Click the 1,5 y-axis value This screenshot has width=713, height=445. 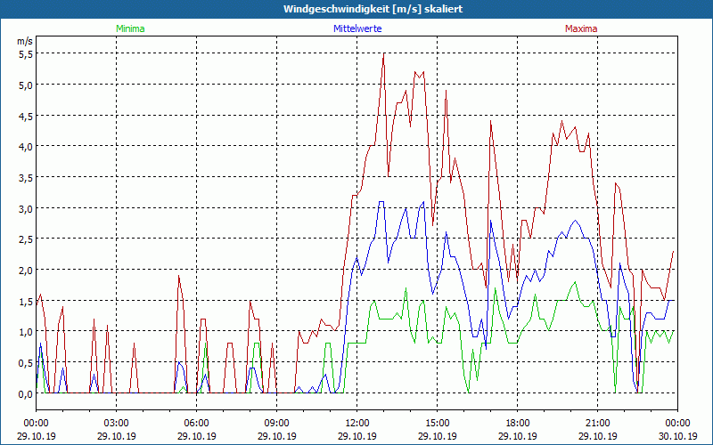pos(26,302)
